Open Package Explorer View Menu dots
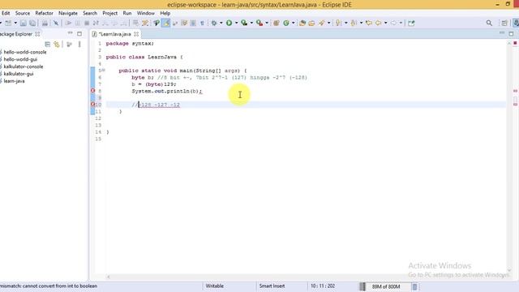 coord(79,44)
